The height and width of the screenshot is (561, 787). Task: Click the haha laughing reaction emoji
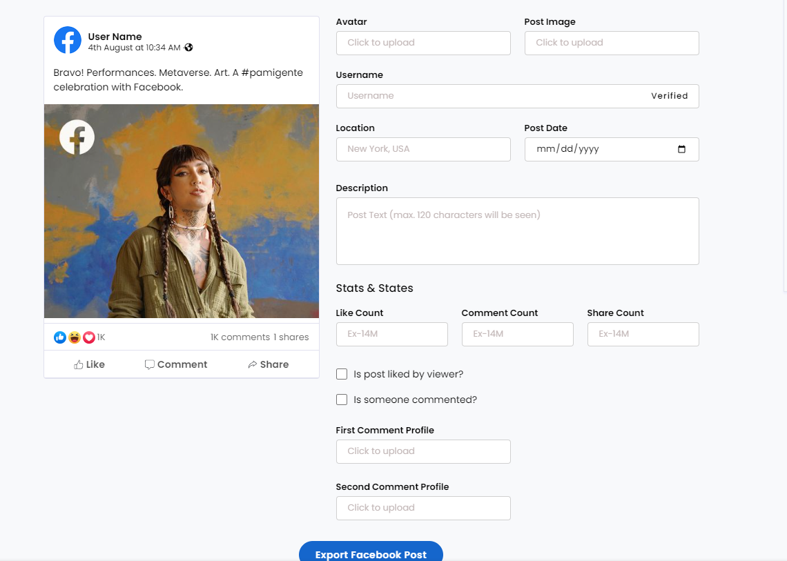(x=75, y=337)
